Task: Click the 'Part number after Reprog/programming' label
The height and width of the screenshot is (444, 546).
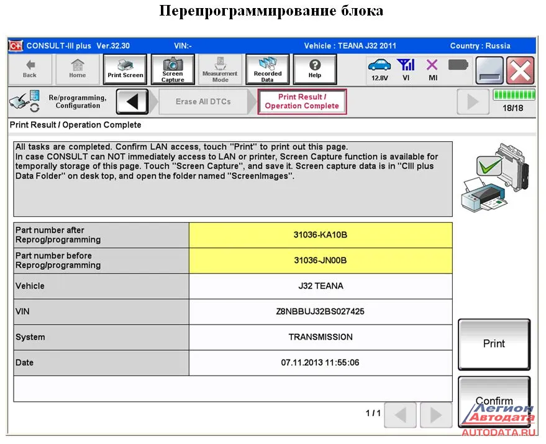Action: coord(58,235)
